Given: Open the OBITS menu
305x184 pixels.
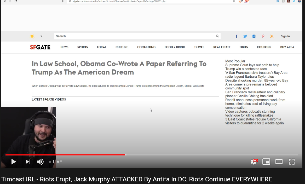Looking at the screenshot, I should coord(244,47).
